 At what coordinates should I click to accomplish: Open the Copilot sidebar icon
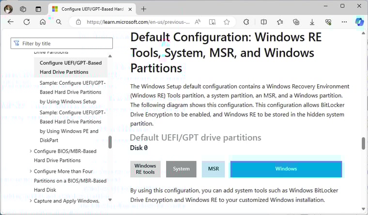click(359, 22)
